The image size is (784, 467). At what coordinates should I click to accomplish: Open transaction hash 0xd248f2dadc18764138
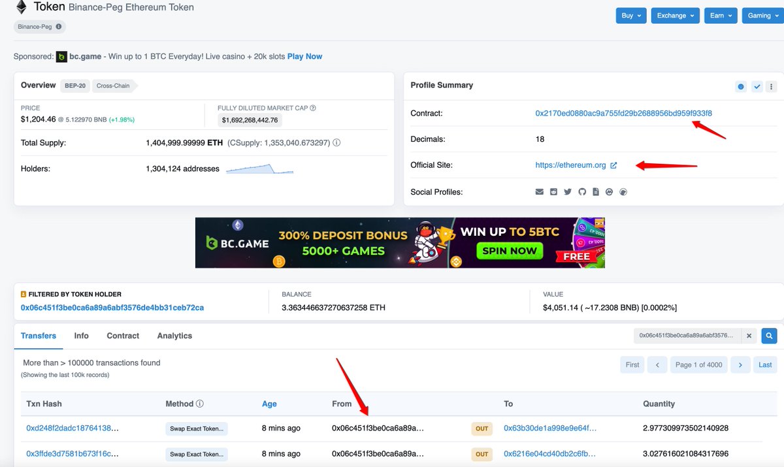click(73, 428)
